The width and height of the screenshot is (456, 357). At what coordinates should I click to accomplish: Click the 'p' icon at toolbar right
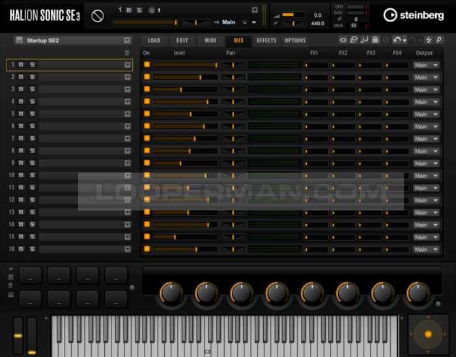point(439,40)
